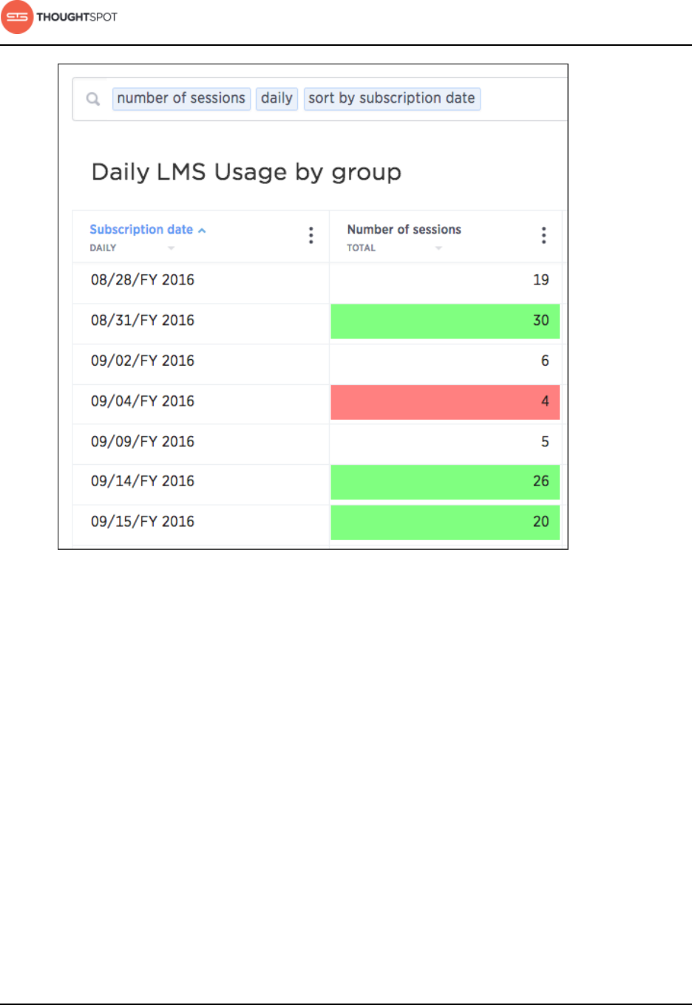Click the Number of sessions column header
The height and width of the screenshot is (1005, 692).
pos(404,230)
